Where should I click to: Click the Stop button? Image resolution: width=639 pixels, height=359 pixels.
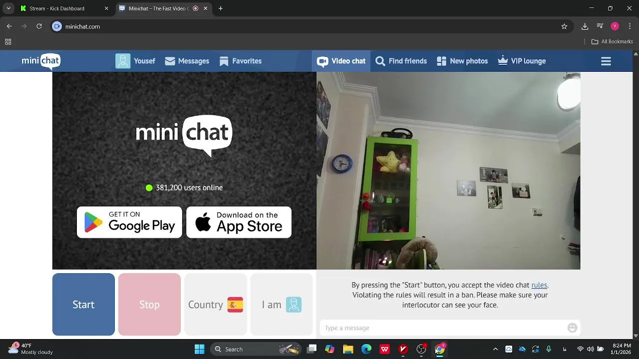pyautogui.click(x=149, y=304)
